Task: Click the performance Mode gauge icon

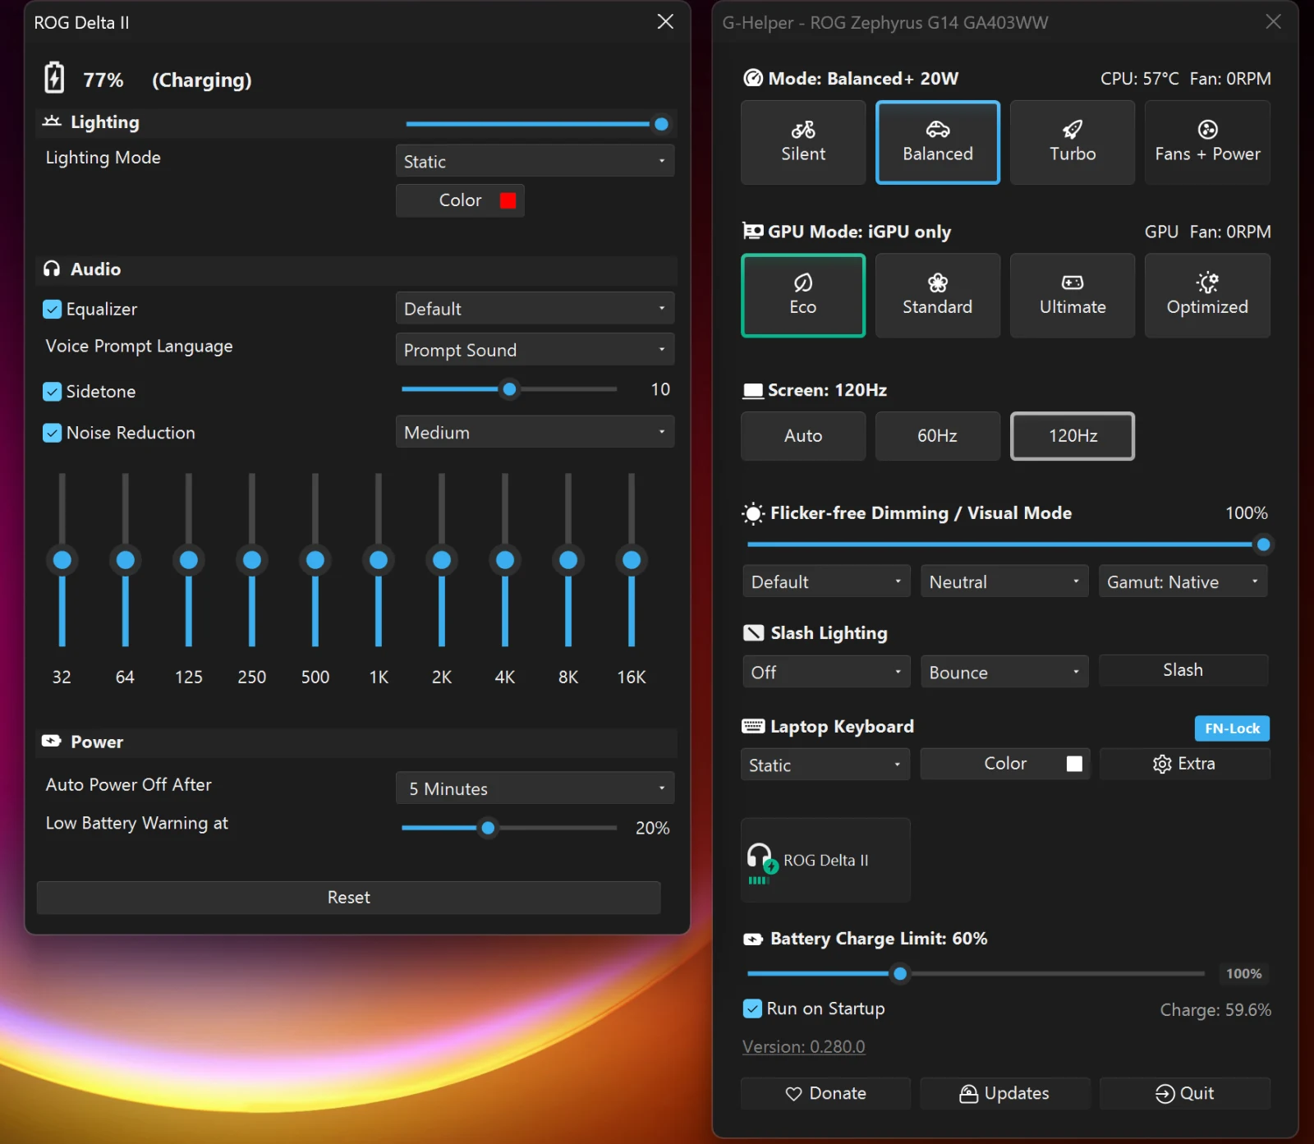Action: (753, 78)
